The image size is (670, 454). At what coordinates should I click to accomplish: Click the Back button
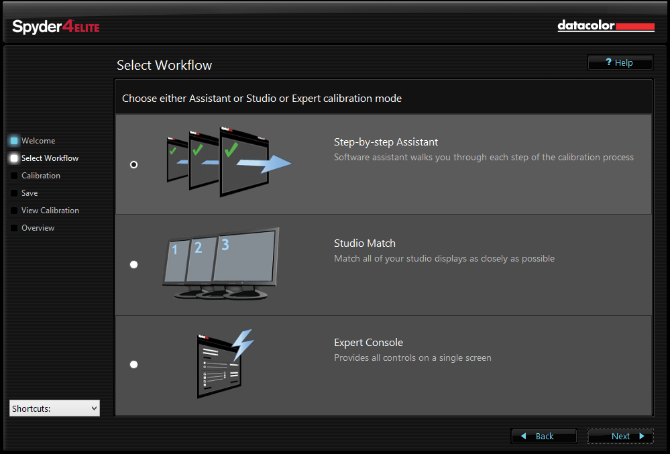[543, 436]
